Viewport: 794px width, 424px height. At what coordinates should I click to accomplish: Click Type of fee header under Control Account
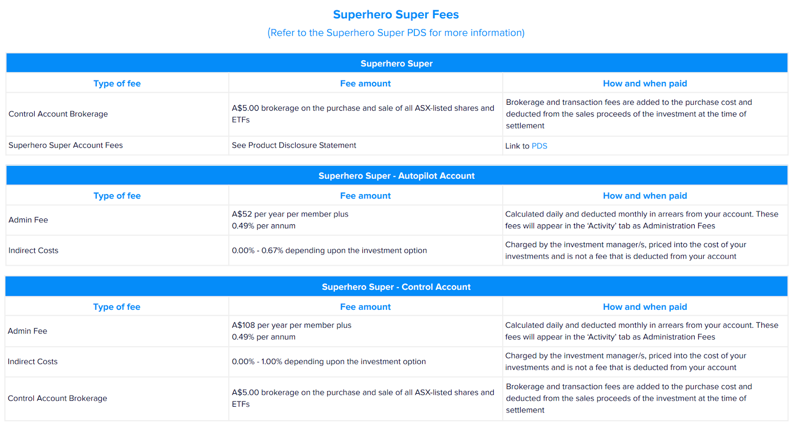point(117,307)
